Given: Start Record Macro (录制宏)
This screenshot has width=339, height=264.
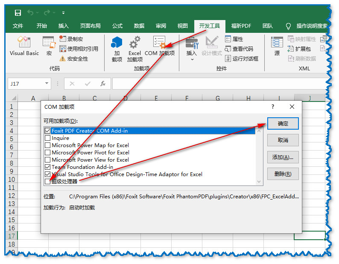Looking at the screenshot, I should coord(71,39).
